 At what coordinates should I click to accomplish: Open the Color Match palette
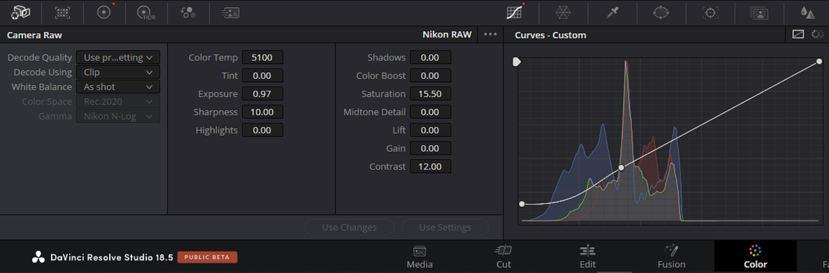(x=62, y=12)
